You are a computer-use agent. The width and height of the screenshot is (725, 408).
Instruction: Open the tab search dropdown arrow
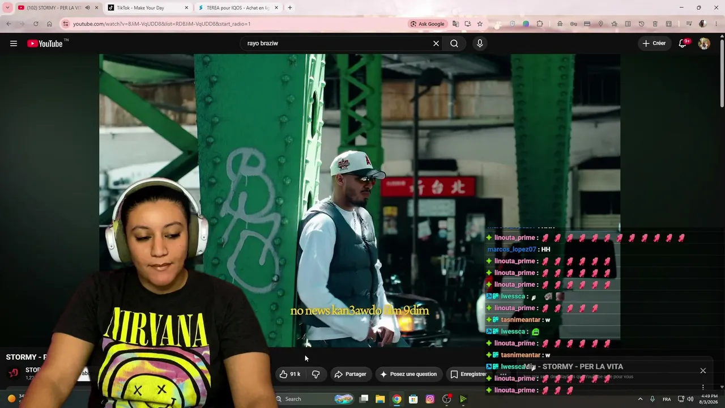click(x=7, y=8)
